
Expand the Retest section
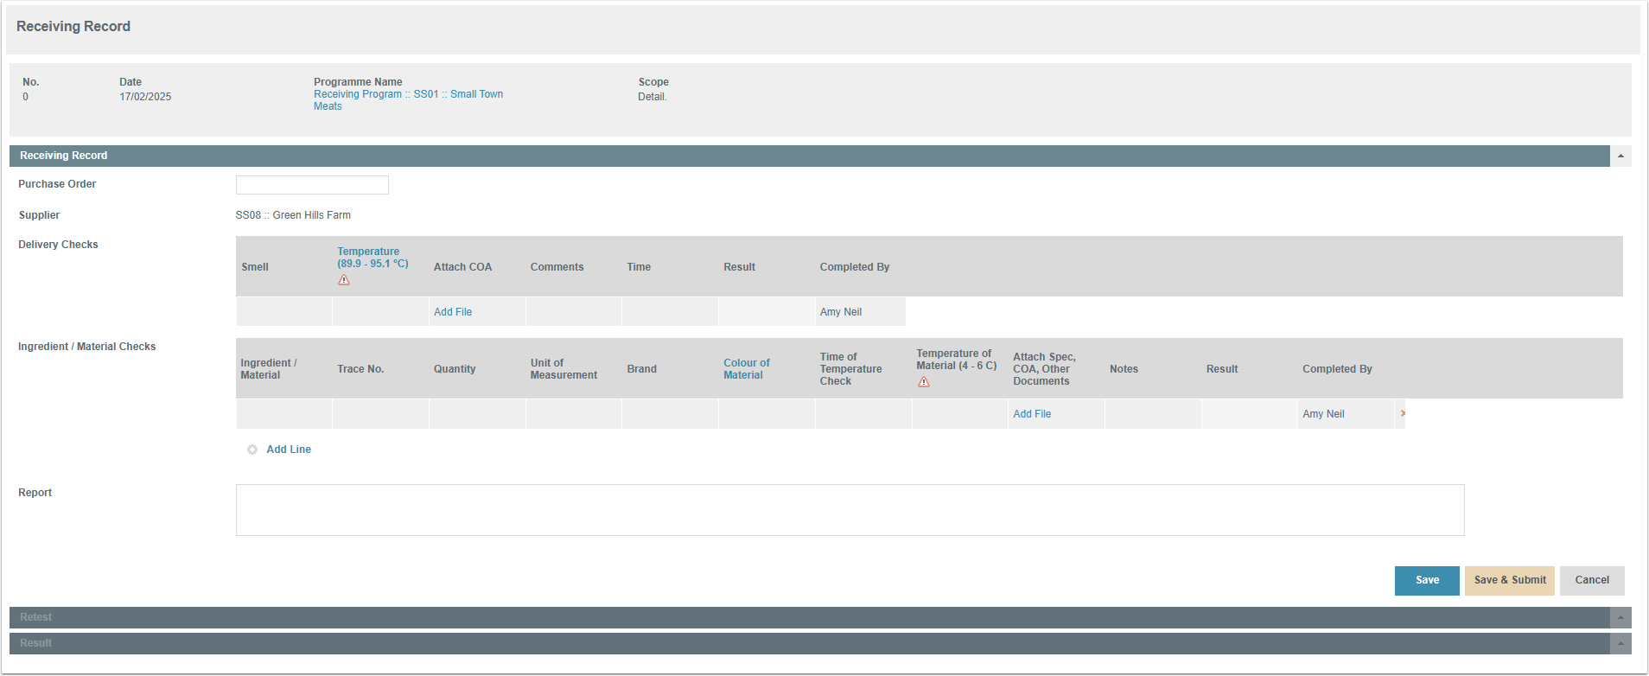point(1620,618)
